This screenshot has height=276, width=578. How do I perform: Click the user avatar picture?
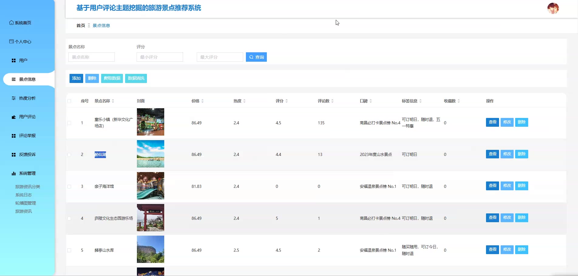pos(553,9)
